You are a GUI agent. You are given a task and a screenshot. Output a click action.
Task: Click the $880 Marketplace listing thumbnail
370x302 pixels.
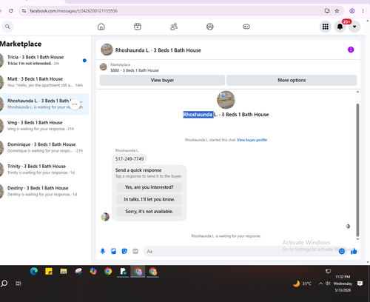[x=103, y=67]
